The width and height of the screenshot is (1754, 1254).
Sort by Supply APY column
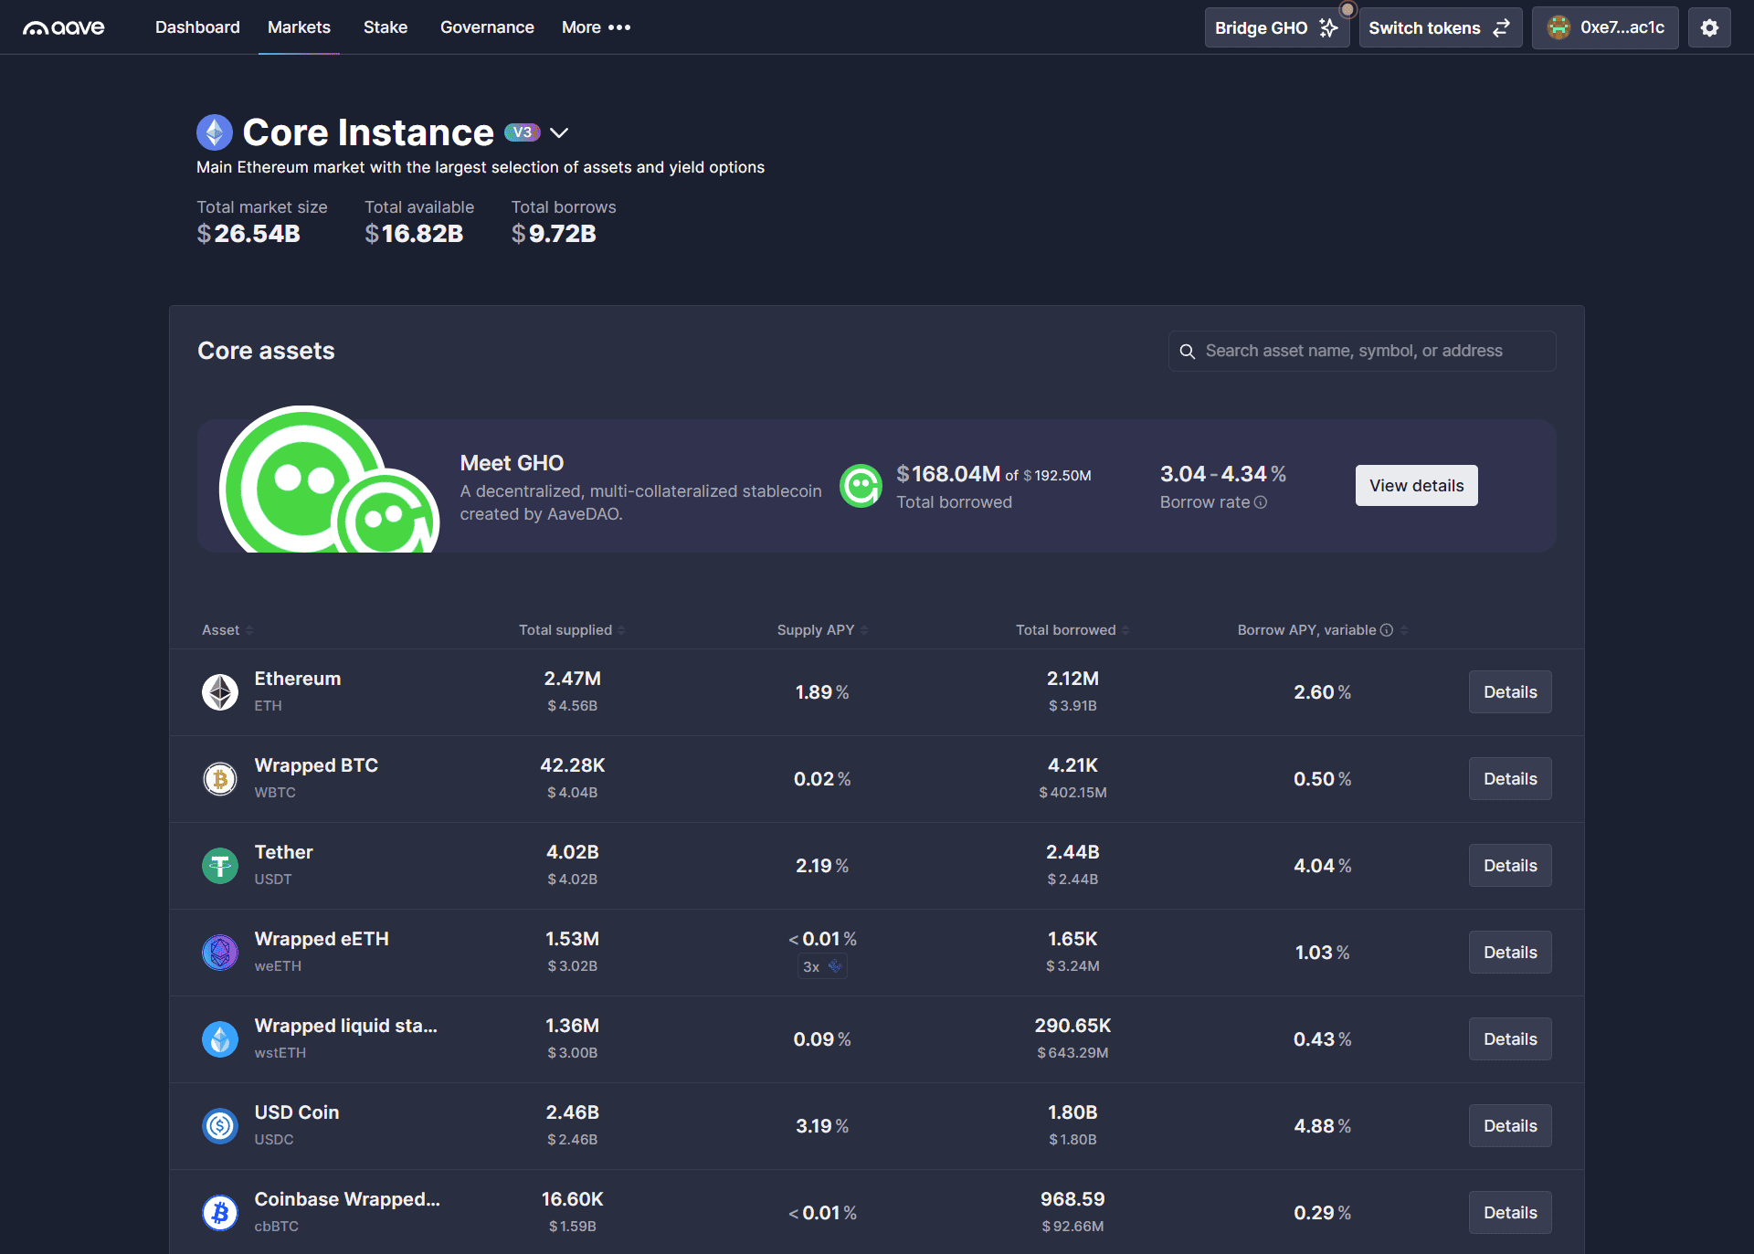point(822,630)
